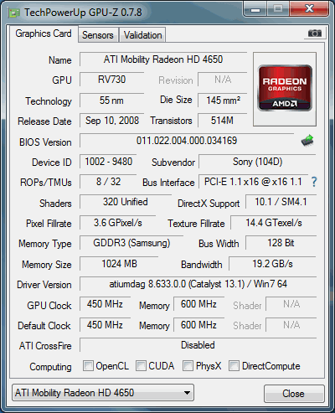The width and height of the screenshot is (335, 413).
Task: Click the GPU field showing RV730
Action: (x=111, y=80)
